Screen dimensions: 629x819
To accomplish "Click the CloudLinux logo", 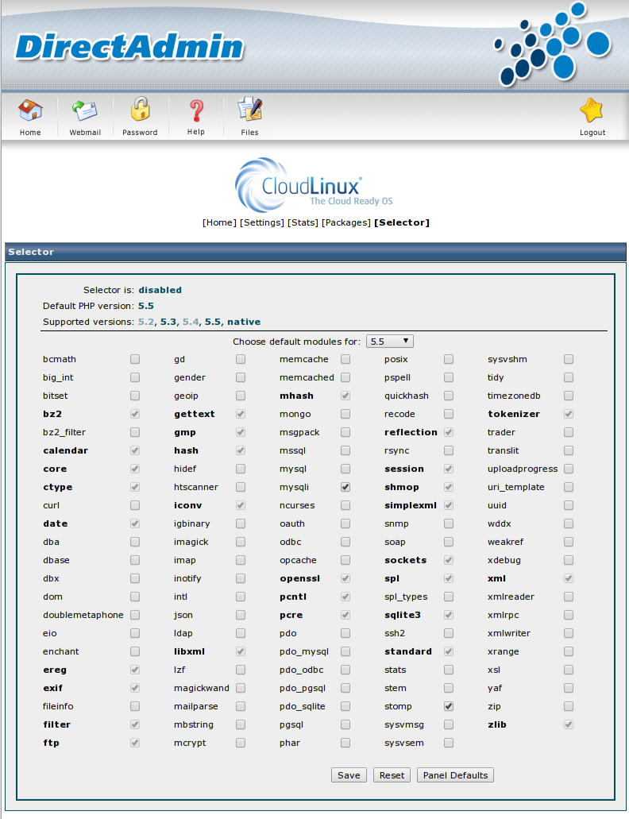I will 314,185.
